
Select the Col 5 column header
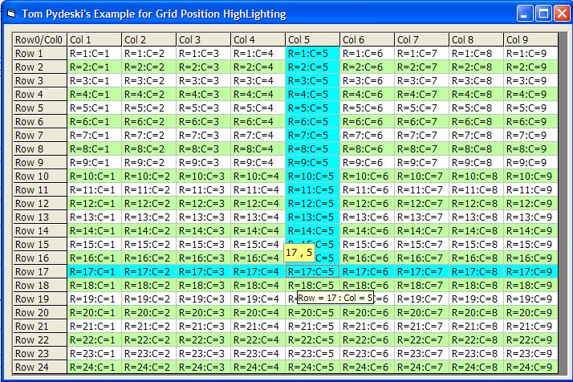click(312, 39)
